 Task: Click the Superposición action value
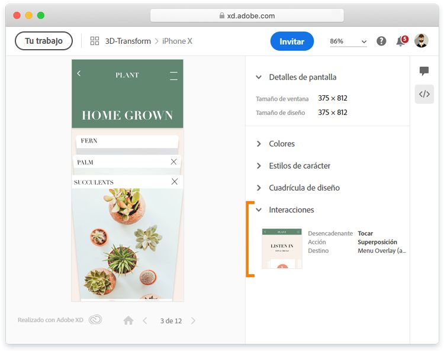(x=377, y=242)
